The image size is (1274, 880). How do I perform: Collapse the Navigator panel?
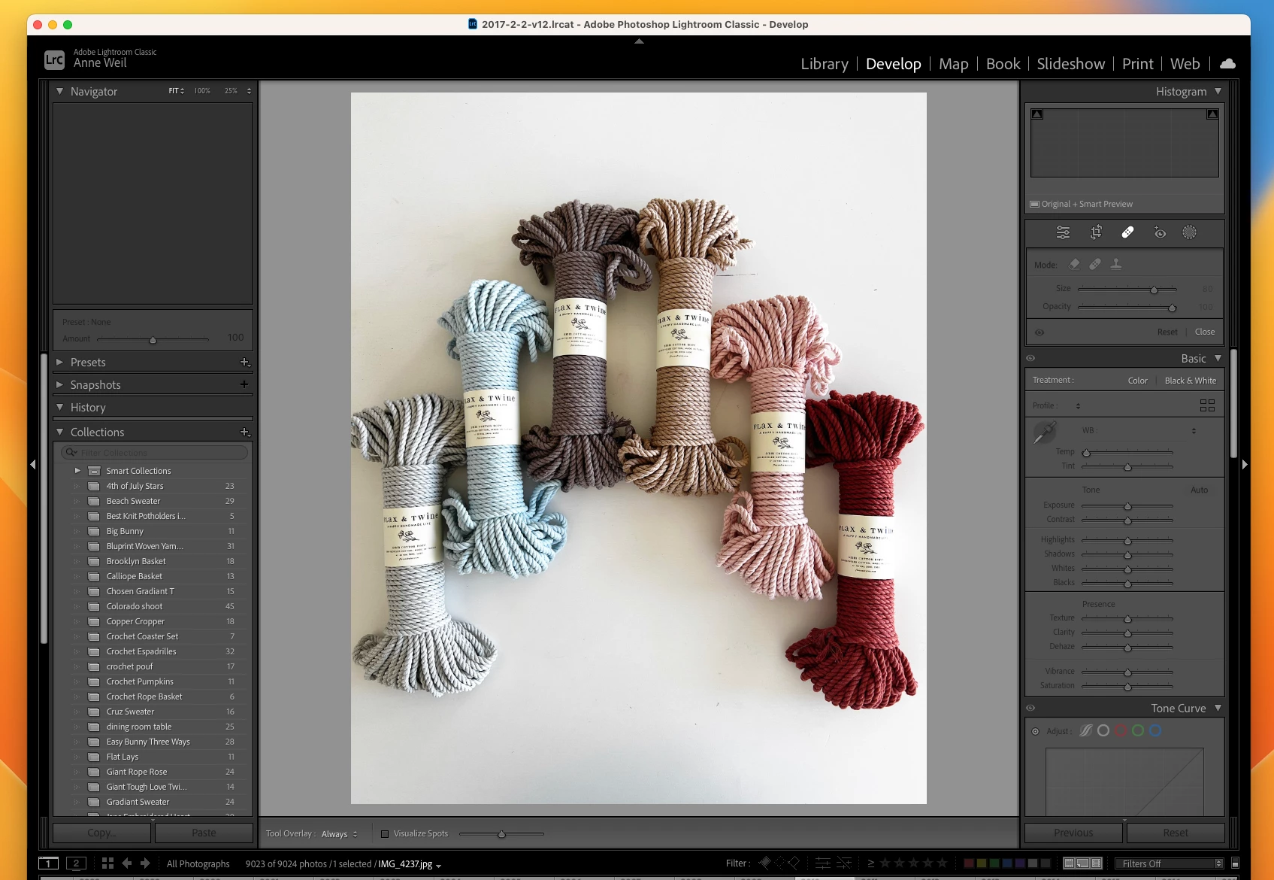pos(59,91)
